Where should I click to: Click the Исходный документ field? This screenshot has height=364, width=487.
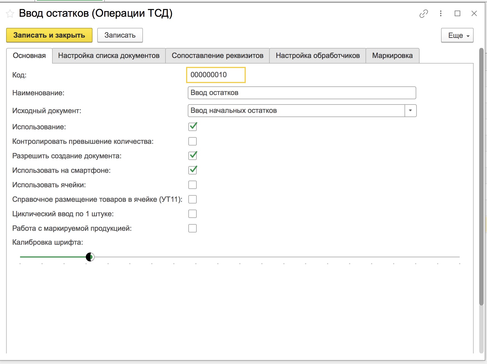click(x=296, y=111)
